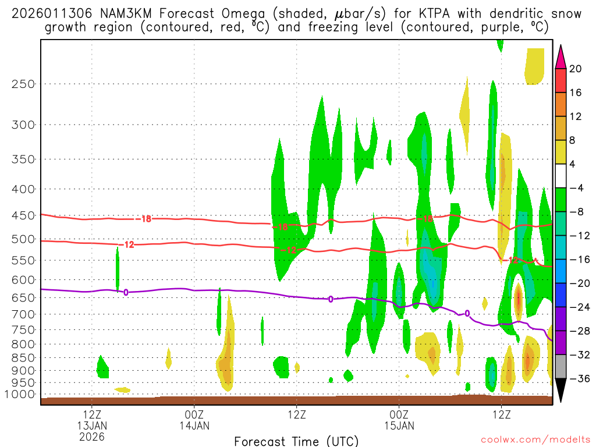This screenshot has height=447, width=596.
Task: Click the coolwx.com/modelts link text
Action: coord(535,440)
